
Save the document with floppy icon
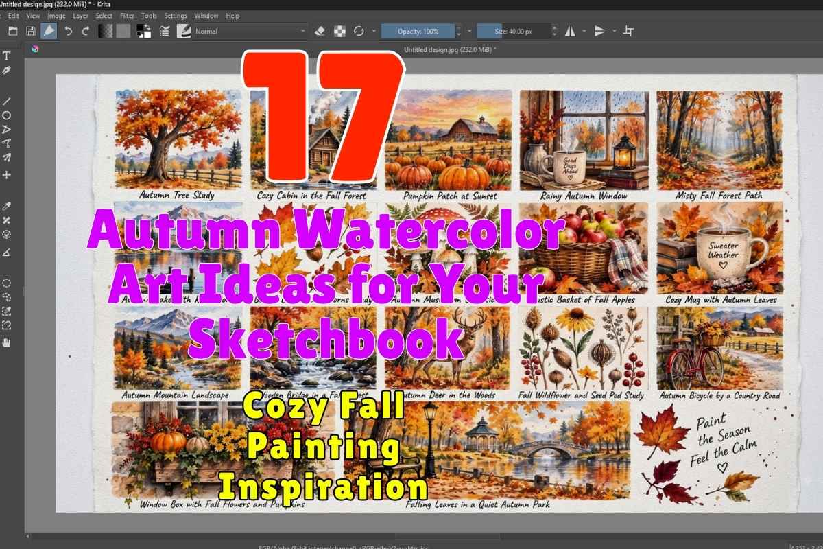(x=31, y=31)
